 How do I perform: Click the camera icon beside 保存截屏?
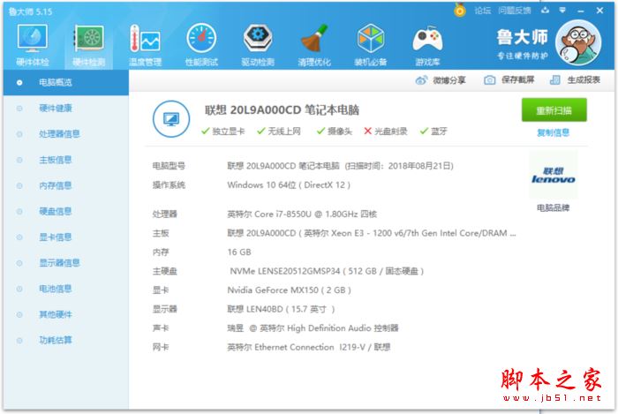[489, 80]
